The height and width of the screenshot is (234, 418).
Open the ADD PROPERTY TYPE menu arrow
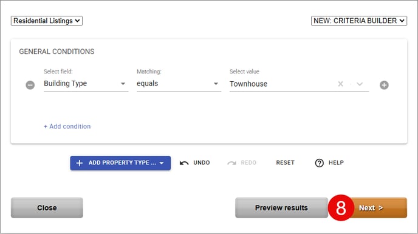coord(162,163)
